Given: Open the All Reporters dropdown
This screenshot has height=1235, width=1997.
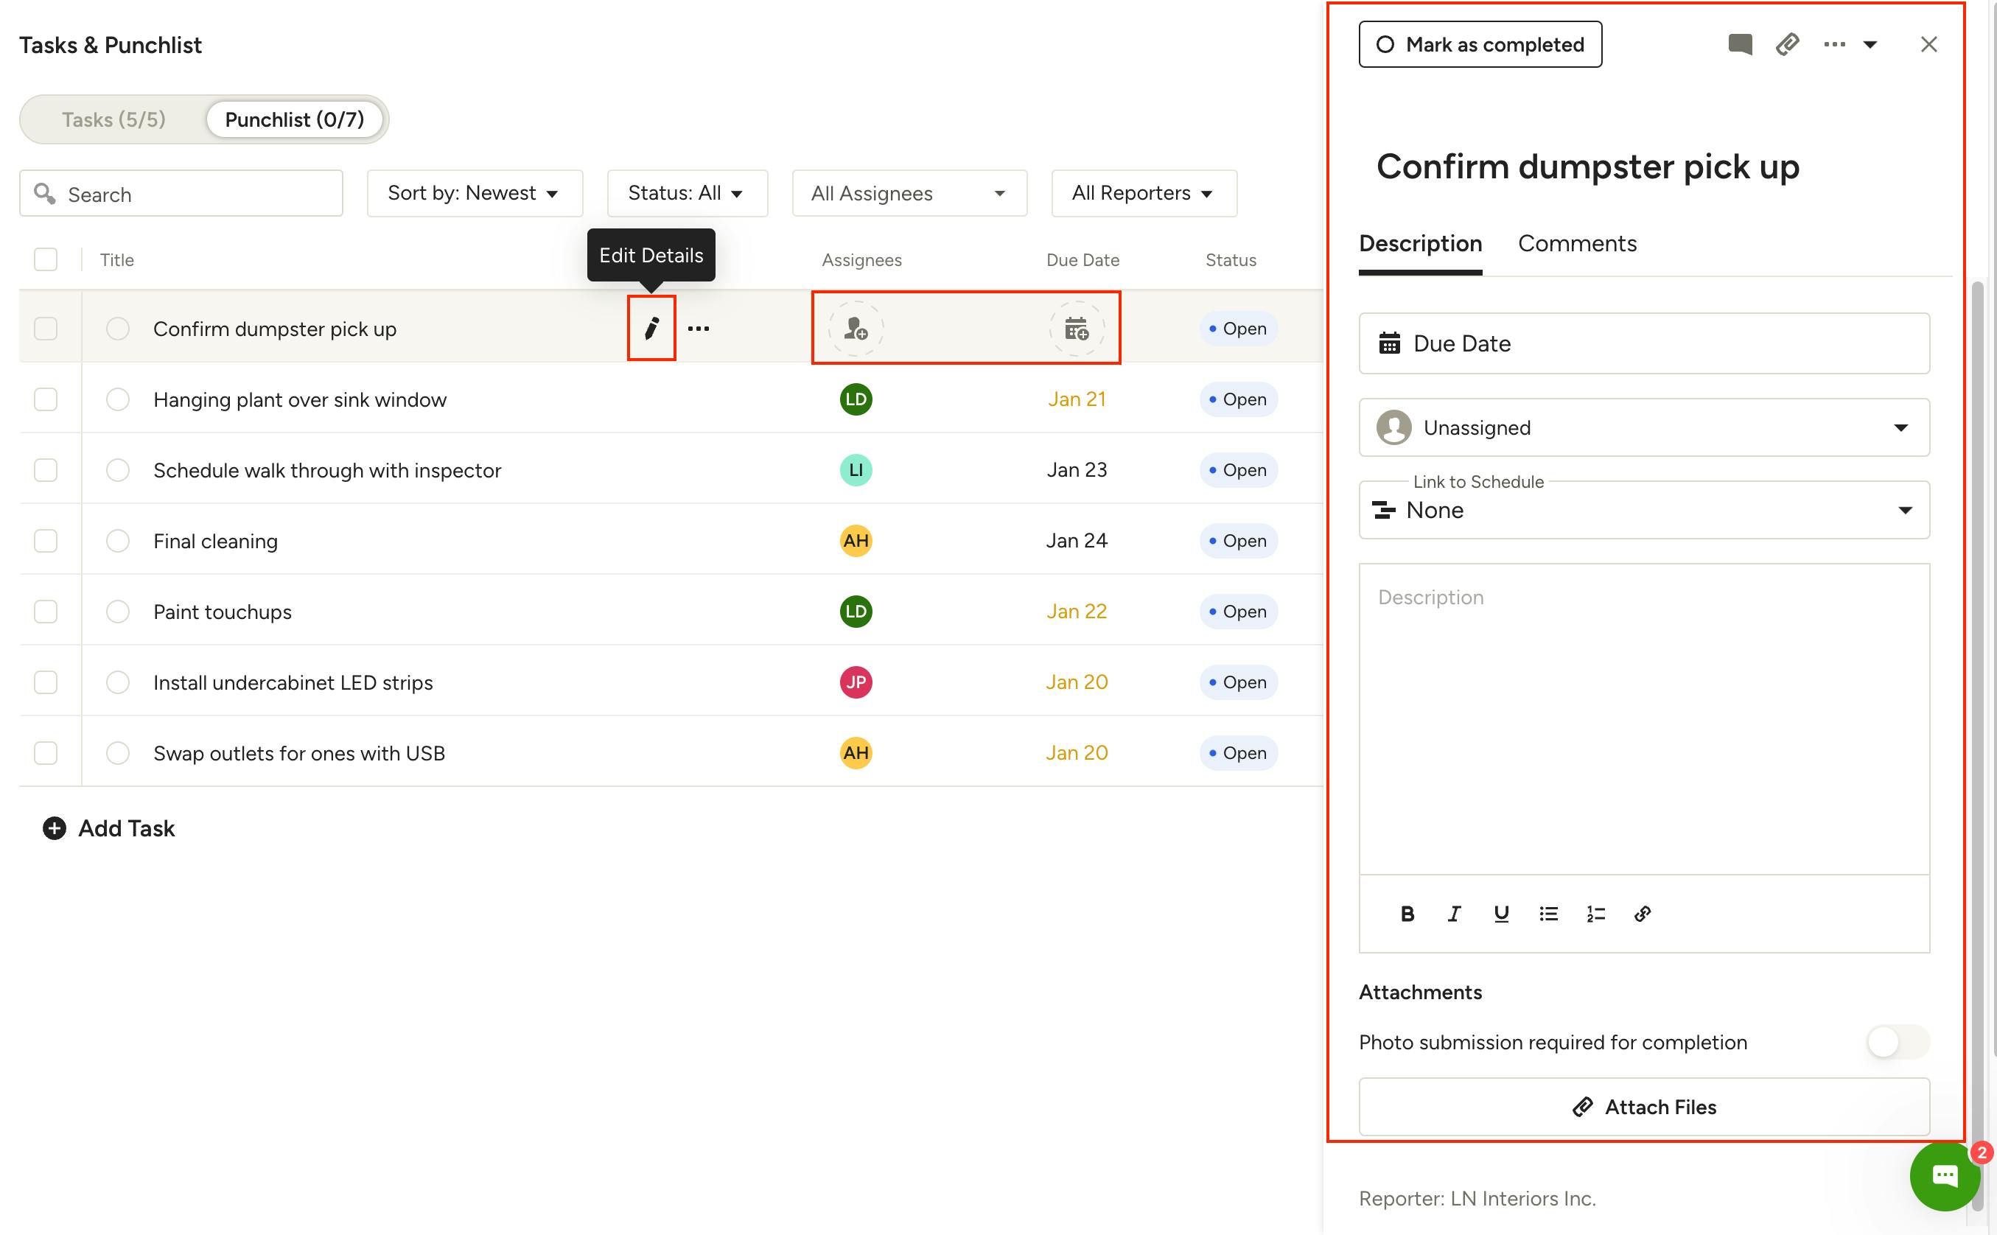Looking at the screenshot, I should 1144,194.
